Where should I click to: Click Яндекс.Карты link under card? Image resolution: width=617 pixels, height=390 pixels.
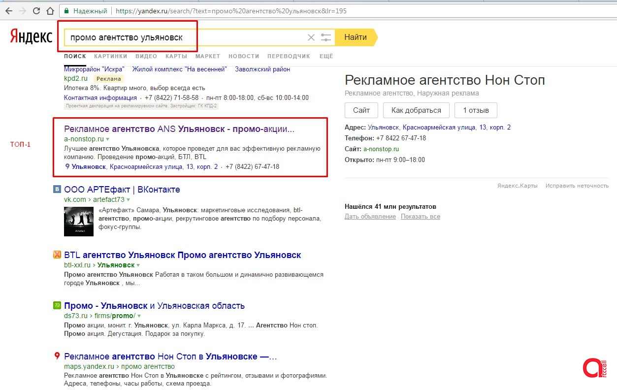click(517, 186)
